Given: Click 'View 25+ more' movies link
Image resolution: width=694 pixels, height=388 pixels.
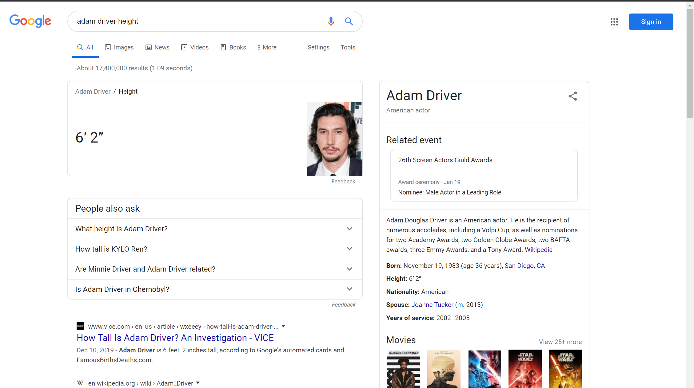Looking at the screenshot, I should 560,342.
